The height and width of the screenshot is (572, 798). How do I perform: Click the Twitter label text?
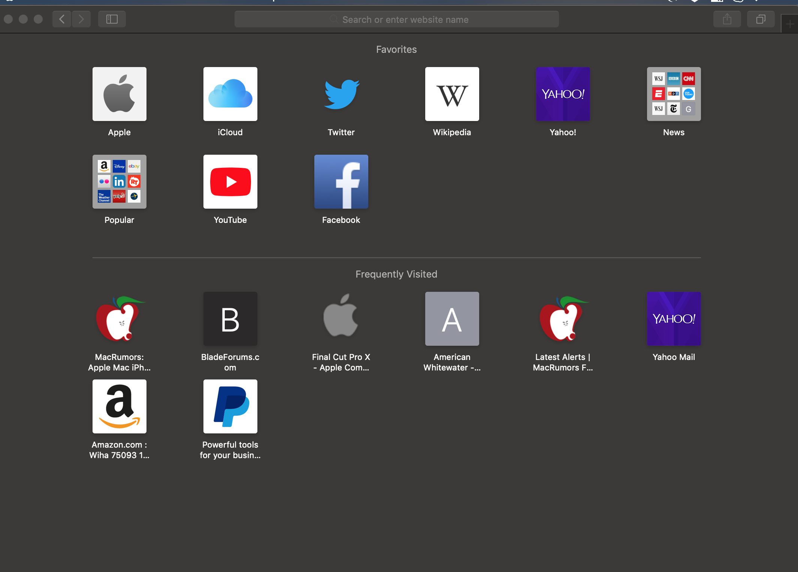(341, 132)
